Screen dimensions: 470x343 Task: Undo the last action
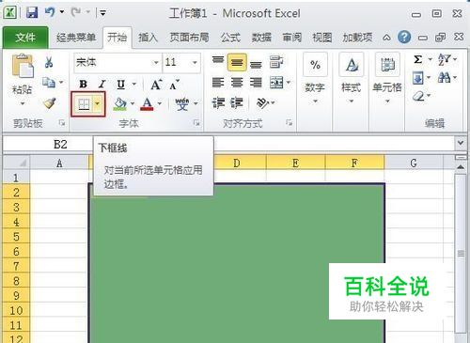tap(50, 12)
